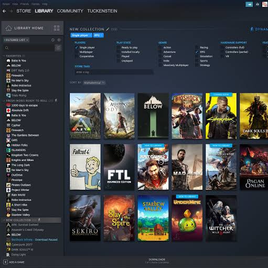This screenshot has width=268, height=268.
Task: Open the notifications icon in the top bar
Action: tap(258, 4)
